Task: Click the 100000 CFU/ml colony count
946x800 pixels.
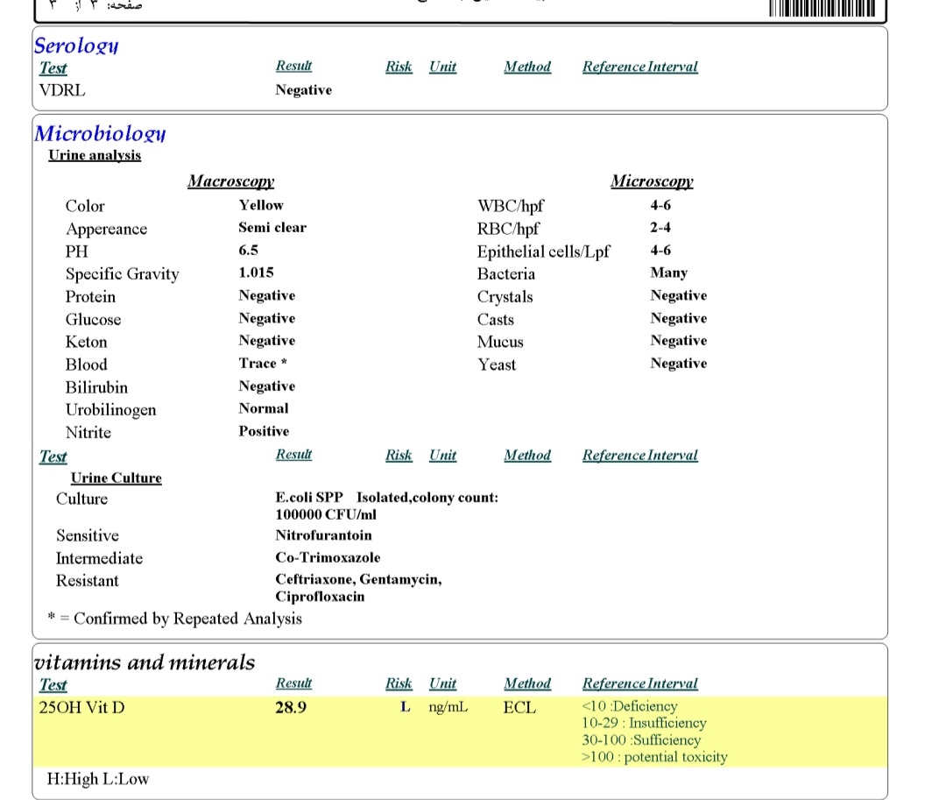Action: coord(326,514)
